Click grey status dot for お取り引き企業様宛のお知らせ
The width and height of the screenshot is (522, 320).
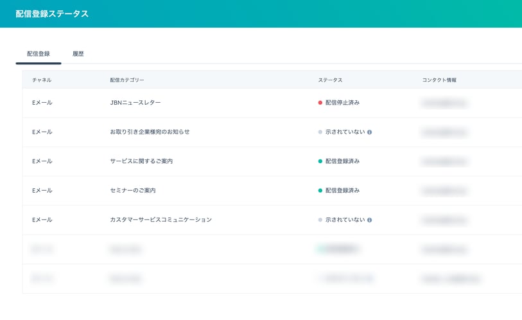[x=320, y=132]
